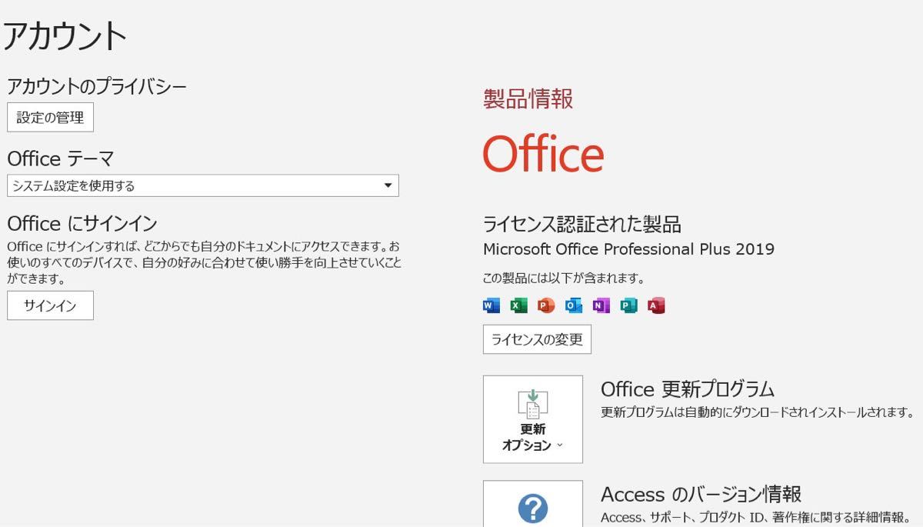This screenshot has height=527, width=923.
Task: Click the question mark version info icon
Action: tap(533, 509)
